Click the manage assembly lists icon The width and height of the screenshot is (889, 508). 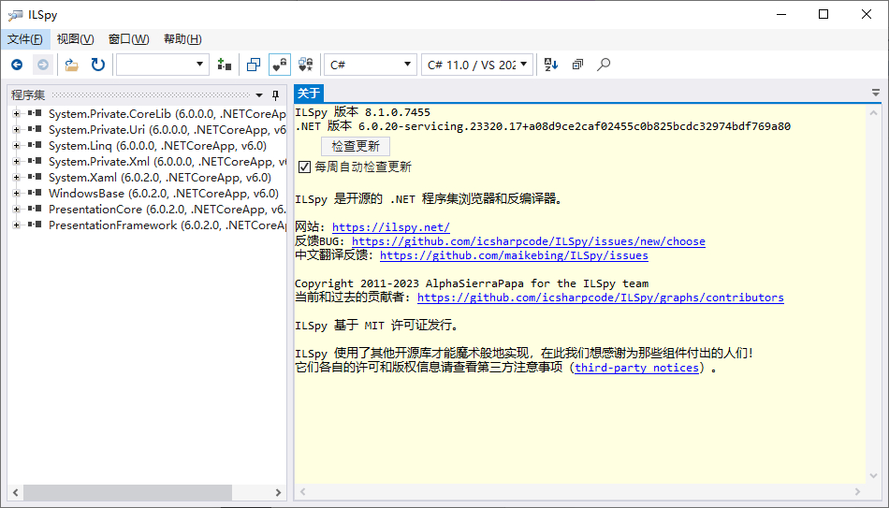click(224, 65)
